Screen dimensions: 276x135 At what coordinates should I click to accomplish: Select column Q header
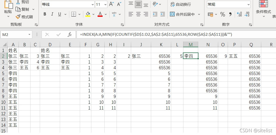(251, 45)
